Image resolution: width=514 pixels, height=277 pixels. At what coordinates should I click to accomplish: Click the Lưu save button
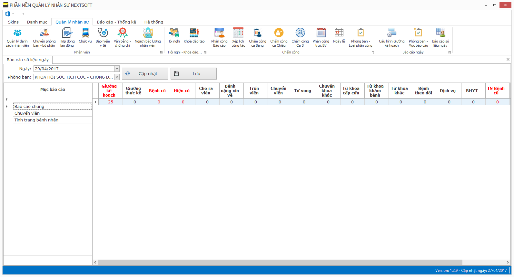click(193, 73)
